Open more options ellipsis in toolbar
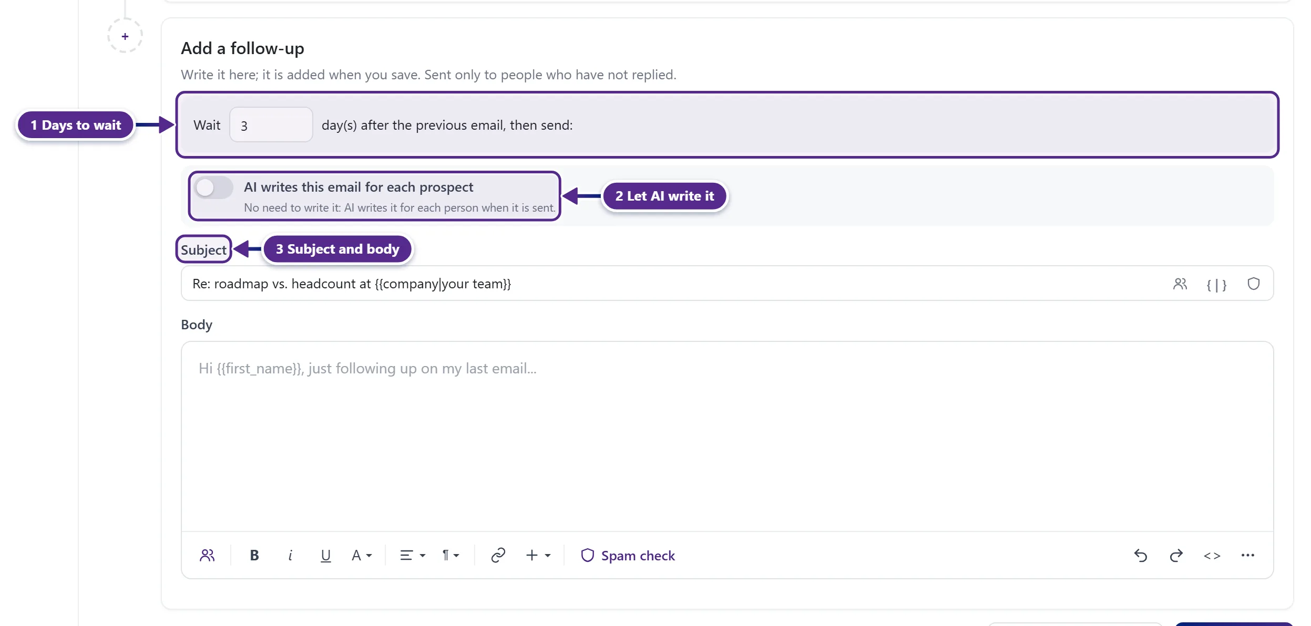Image resolution: width=1311 pixels, height=626 pixels. [1248, 556]
